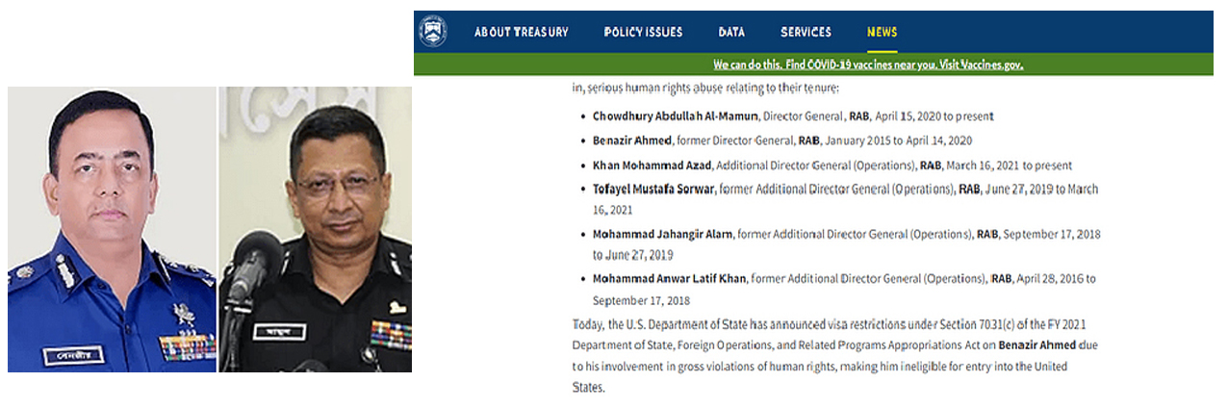Click the name Tofayel Mustafa Sorwar
The image size is (1228, 408).
point(653,190)
